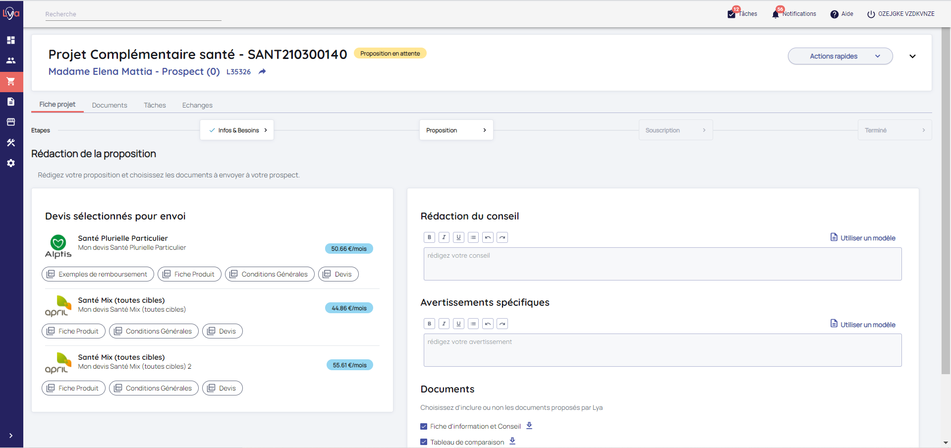Download Fiche d'information et Conseil document

(529, 426)
